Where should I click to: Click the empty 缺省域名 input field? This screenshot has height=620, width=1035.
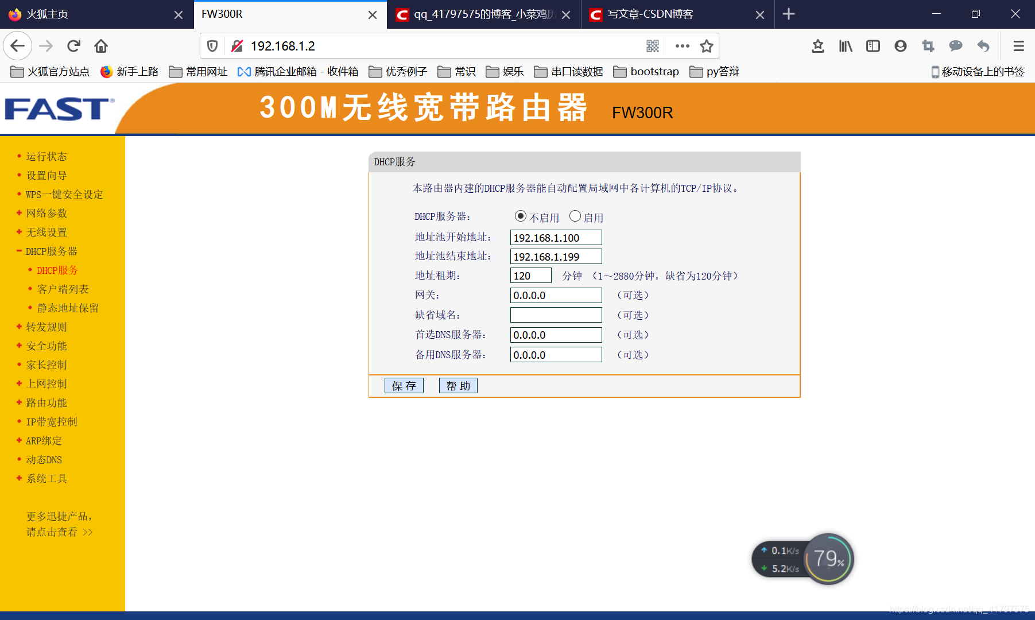tap(556, 315)
